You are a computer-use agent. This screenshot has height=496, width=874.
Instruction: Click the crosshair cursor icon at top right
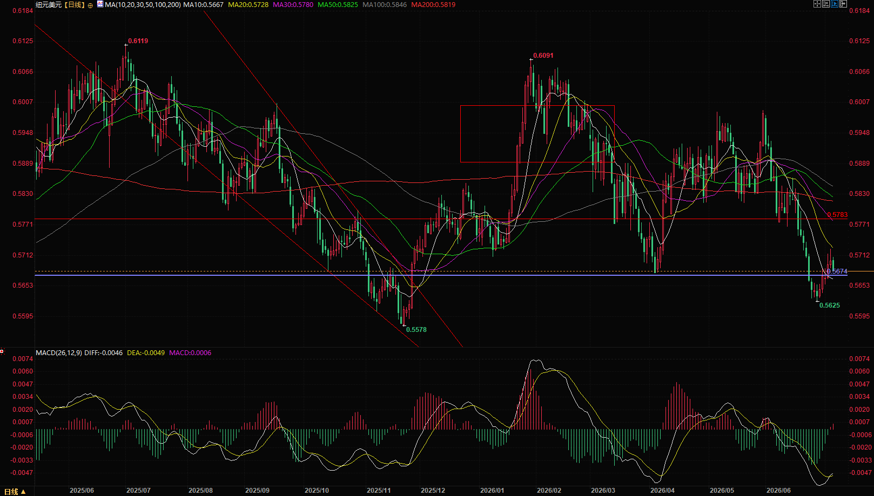817,4
